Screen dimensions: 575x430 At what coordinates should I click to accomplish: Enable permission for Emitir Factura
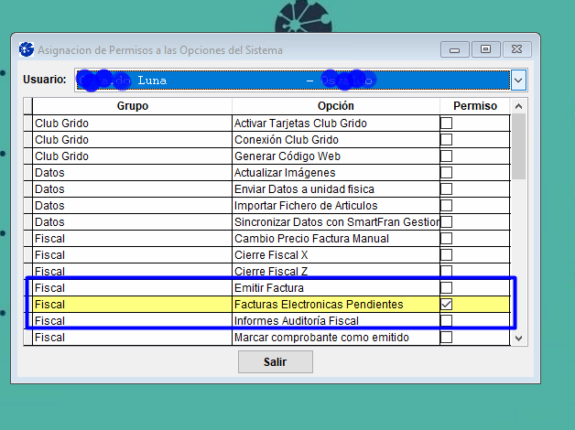[447, 288]
